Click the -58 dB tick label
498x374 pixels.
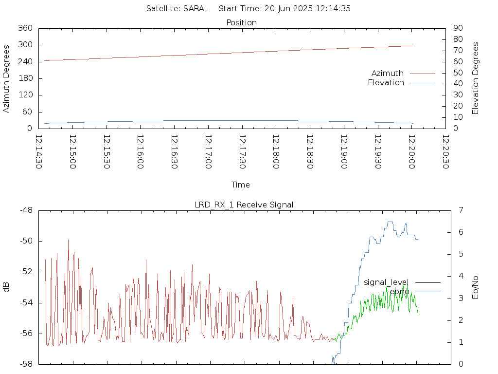26,364
